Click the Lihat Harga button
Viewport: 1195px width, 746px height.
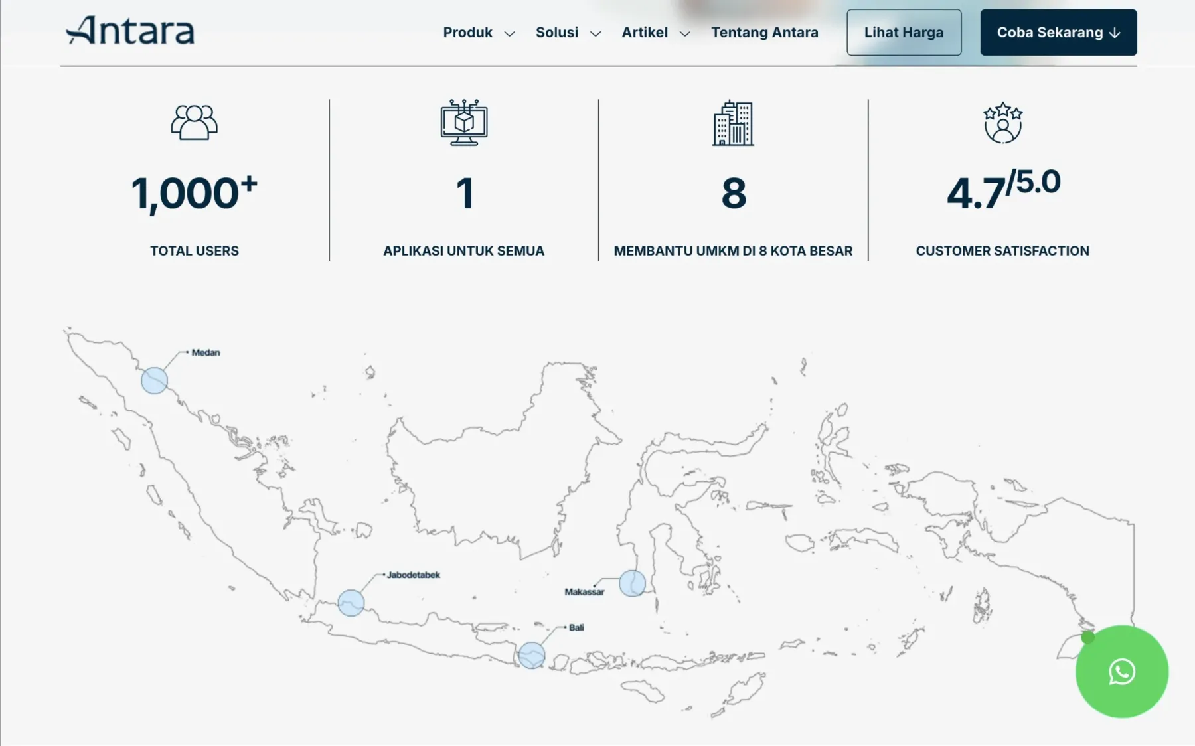tap(904, 32)
